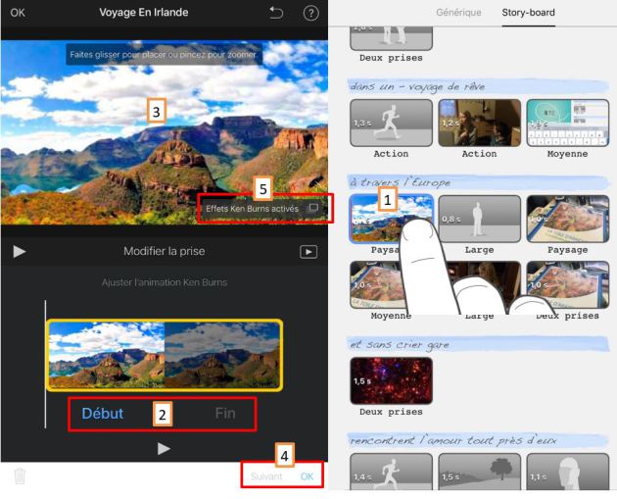Open fullscreen playback icon right of Modifier la prise
The height and width of the screenshot is (499, 617).
click(308, 252)
